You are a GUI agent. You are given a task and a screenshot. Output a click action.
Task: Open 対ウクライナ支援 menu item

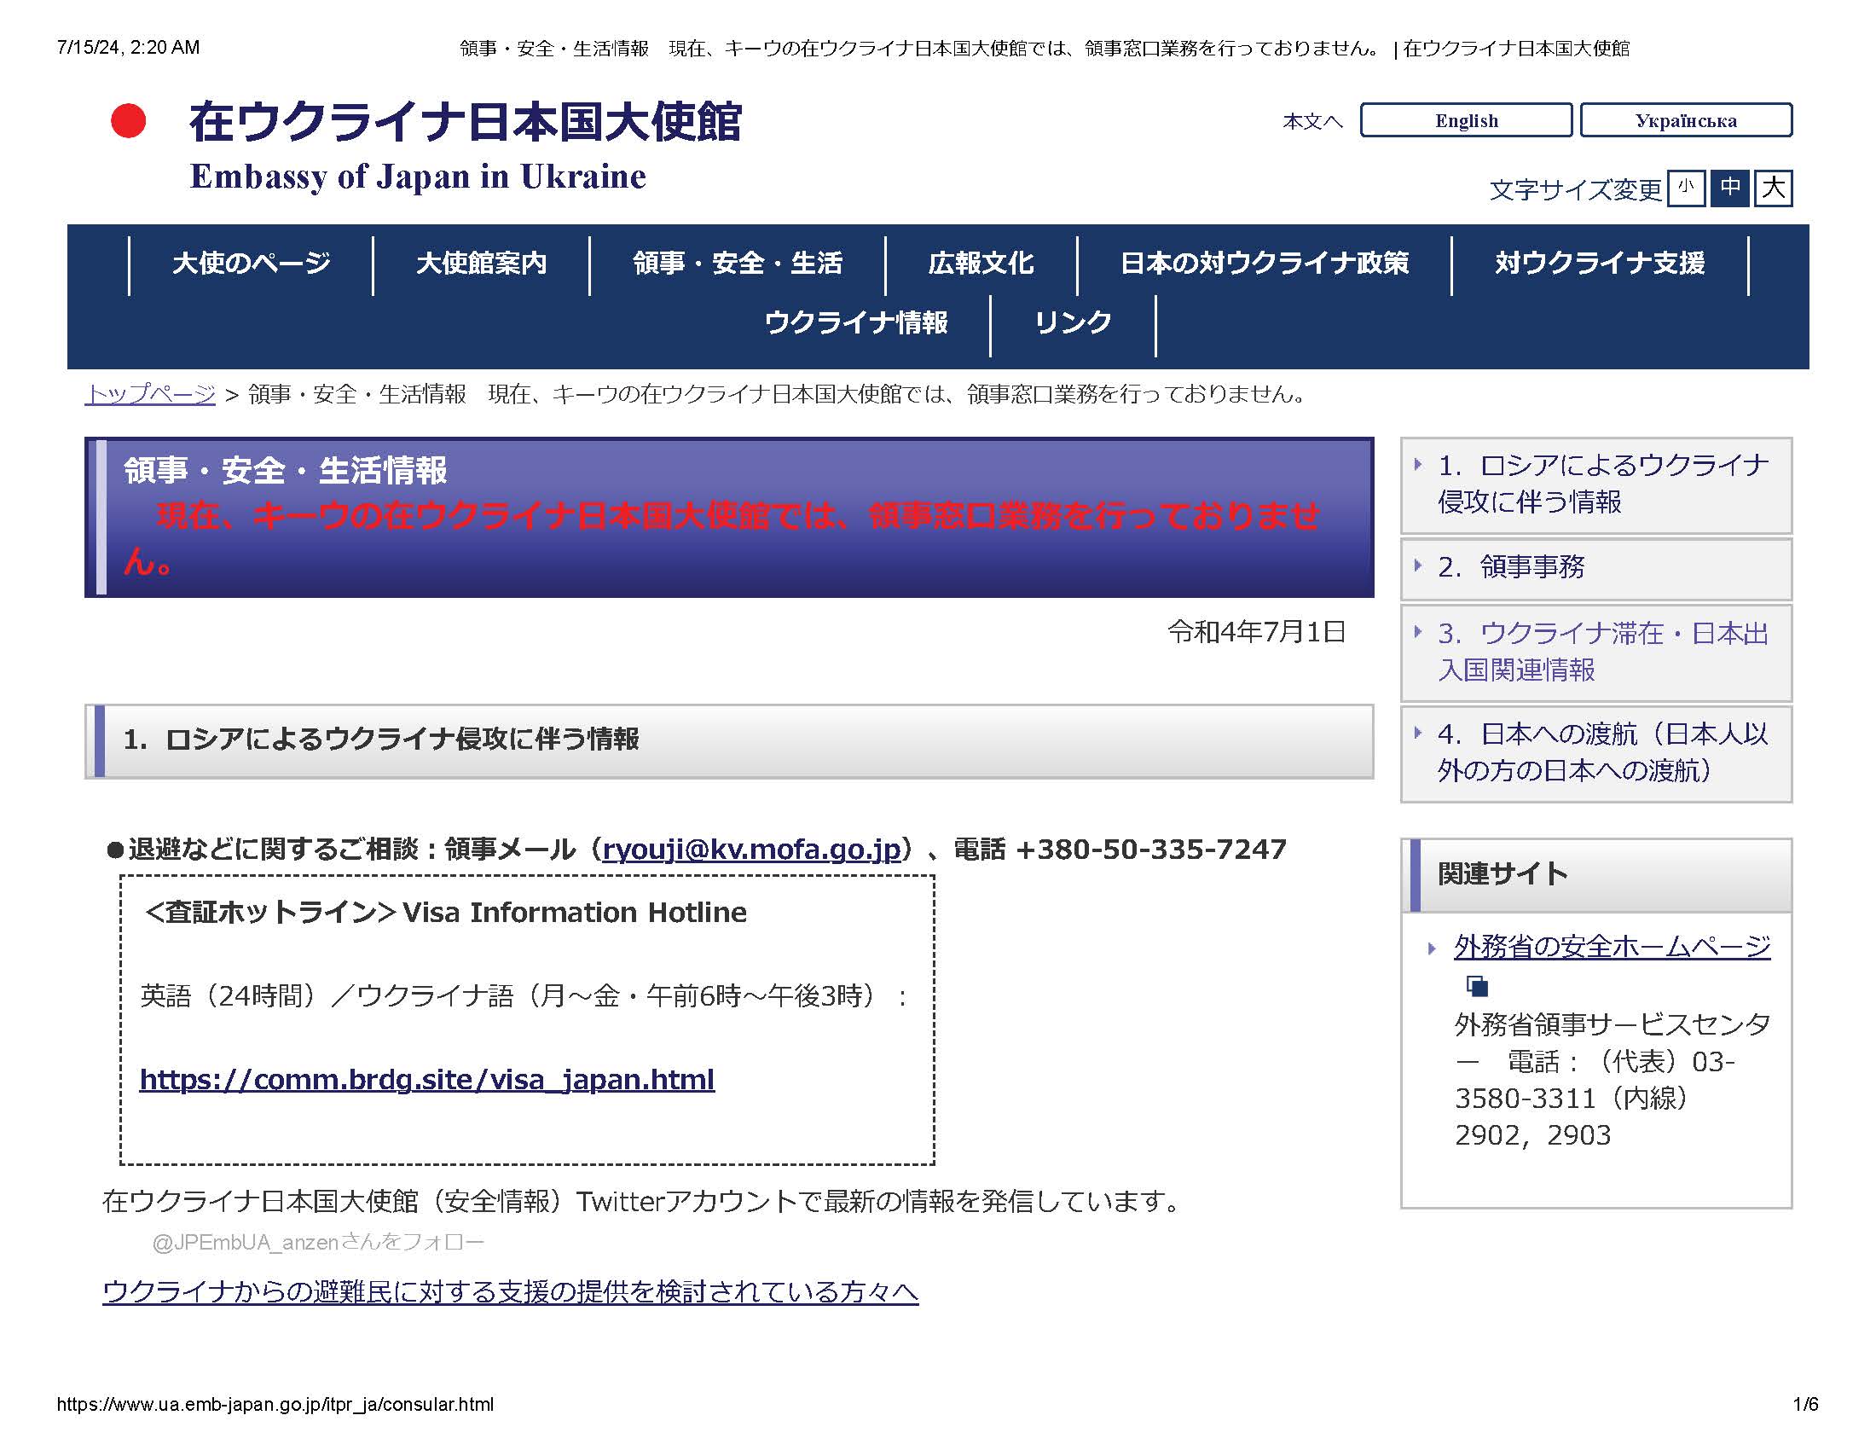[1600, 263]
